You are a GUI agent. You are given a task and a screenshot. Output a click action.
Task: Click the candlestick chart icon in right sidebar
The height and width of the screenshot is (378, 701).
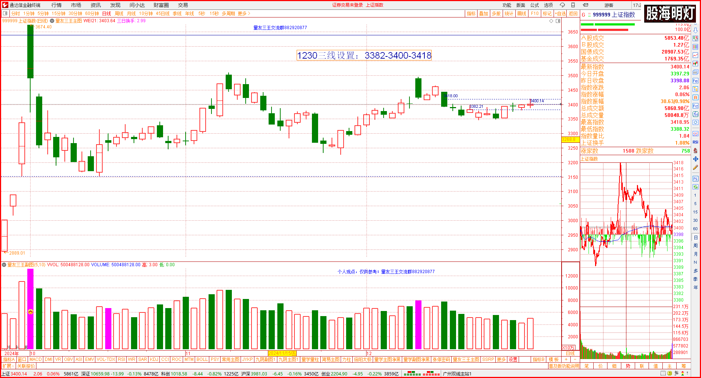(695, 63)
